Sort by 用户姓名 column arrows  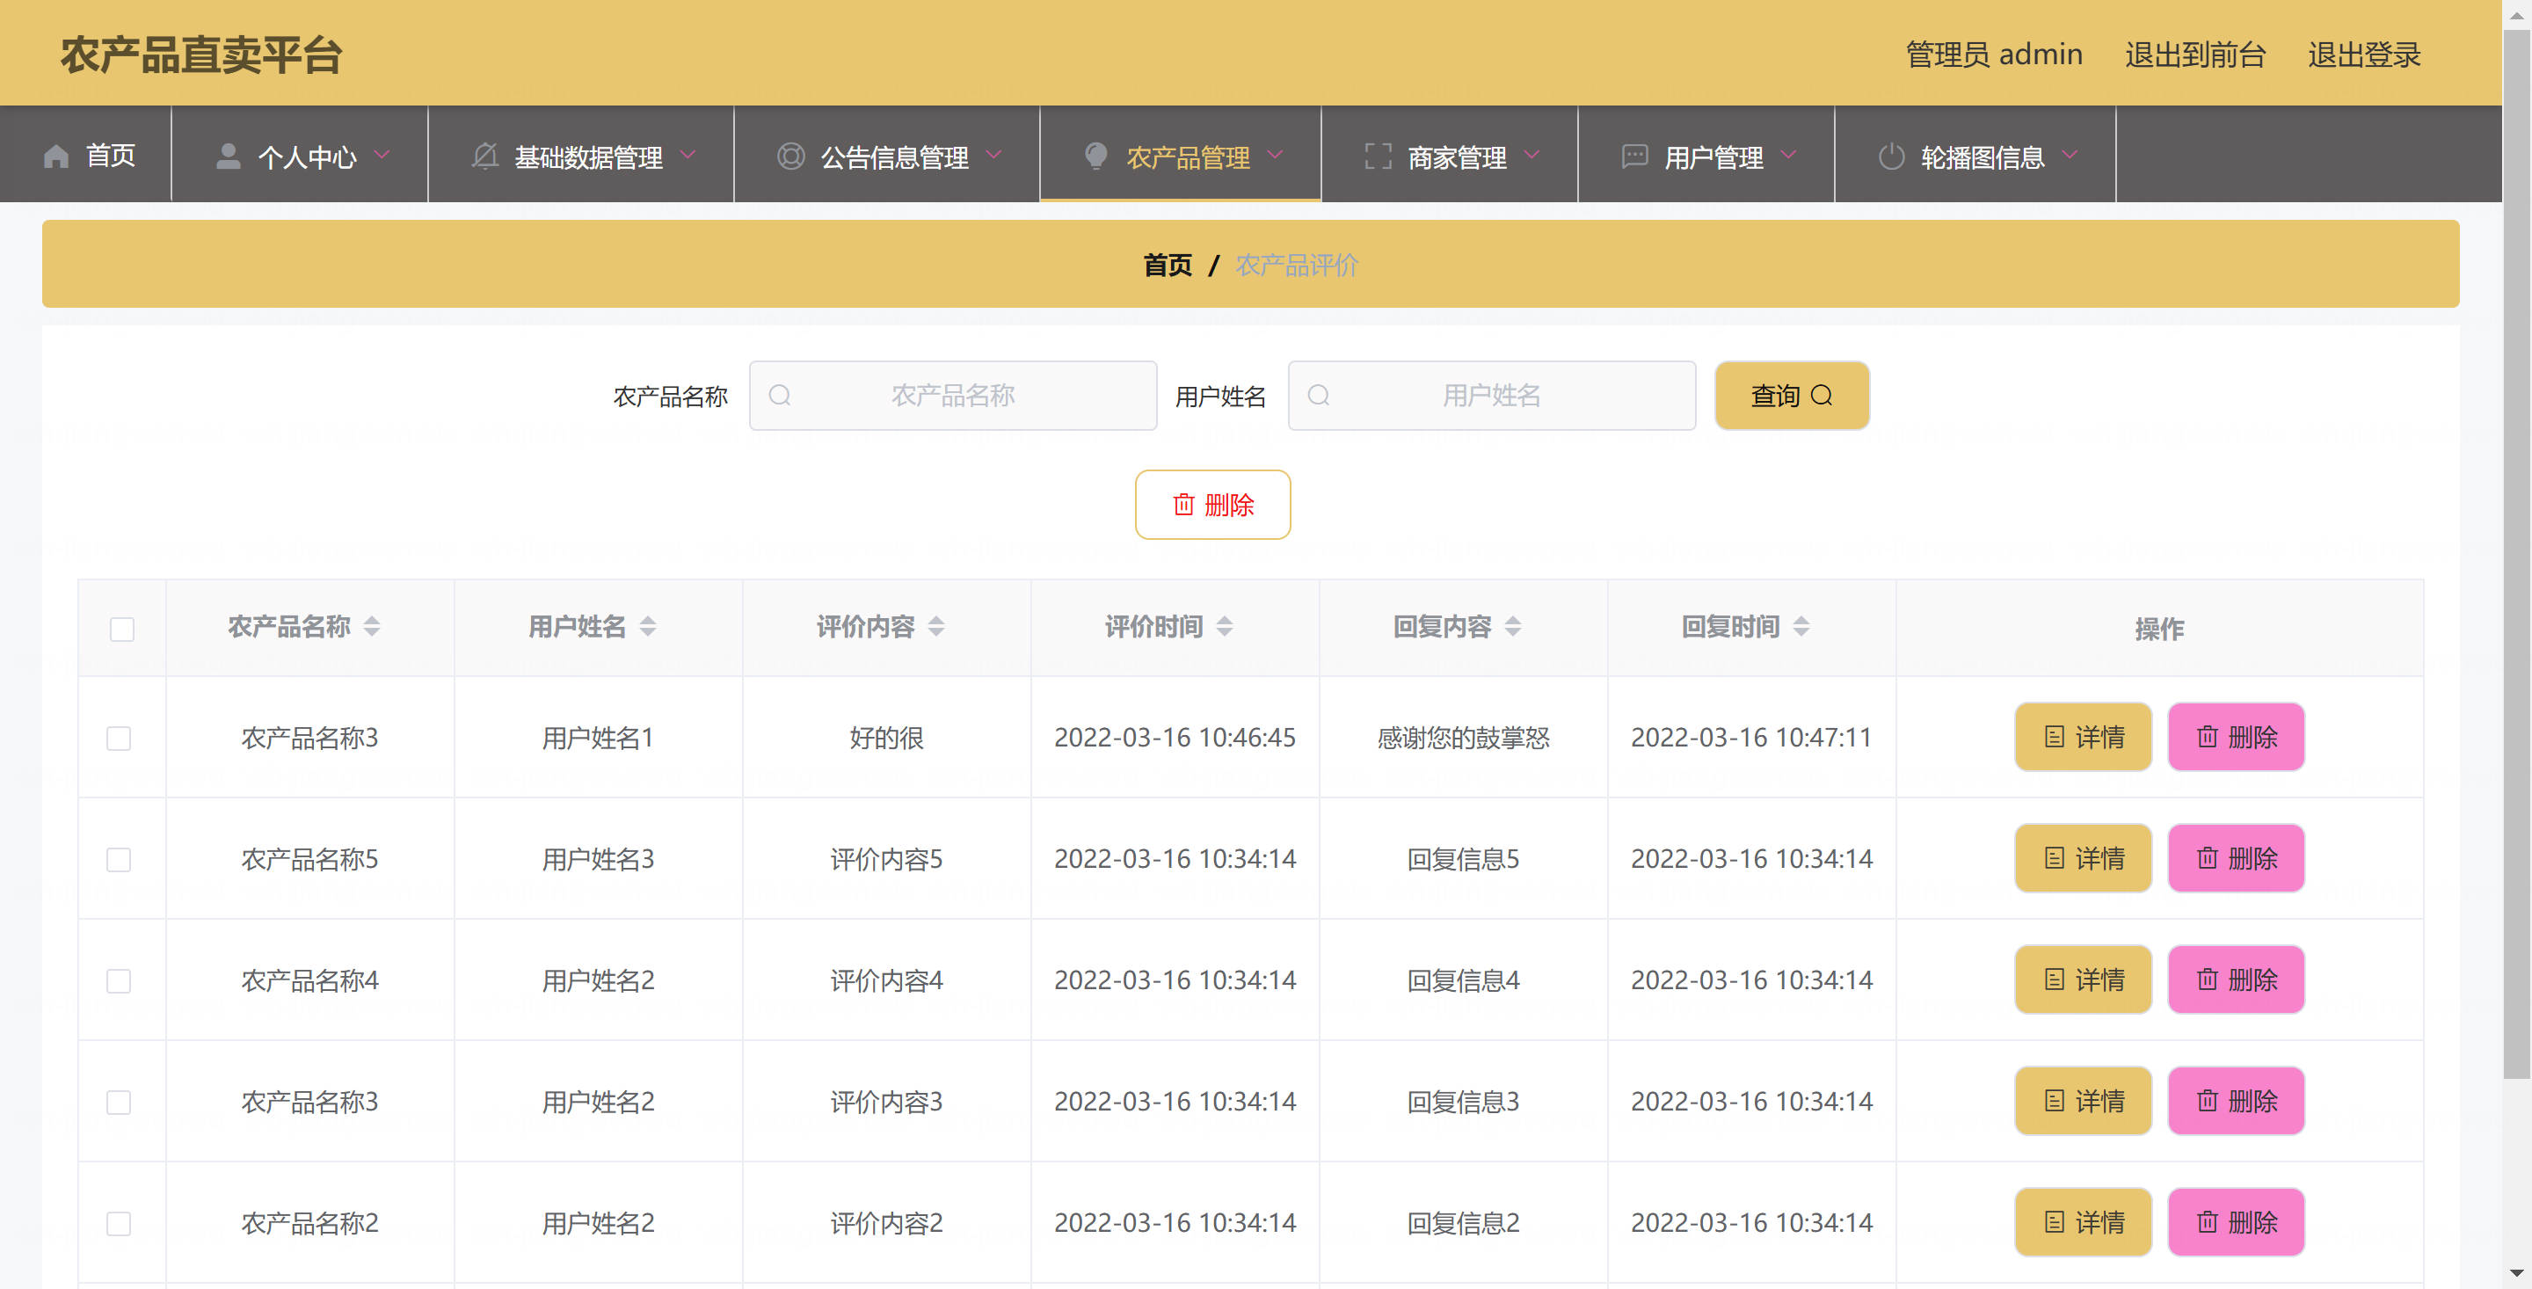pos(648,626)
